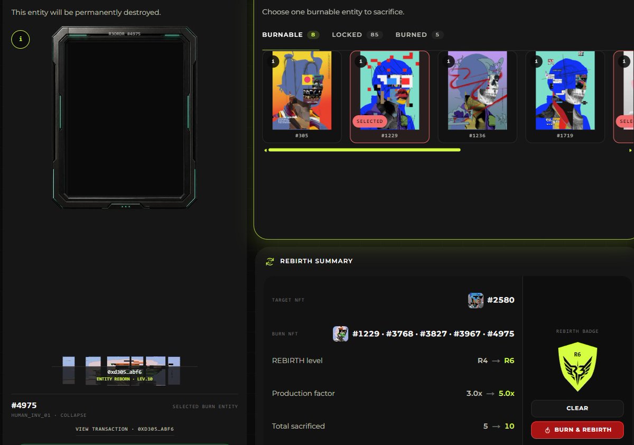Click the "5 → 10" total sacrificed value
This screenshot has width=634, height=445.
click(499, 426)
